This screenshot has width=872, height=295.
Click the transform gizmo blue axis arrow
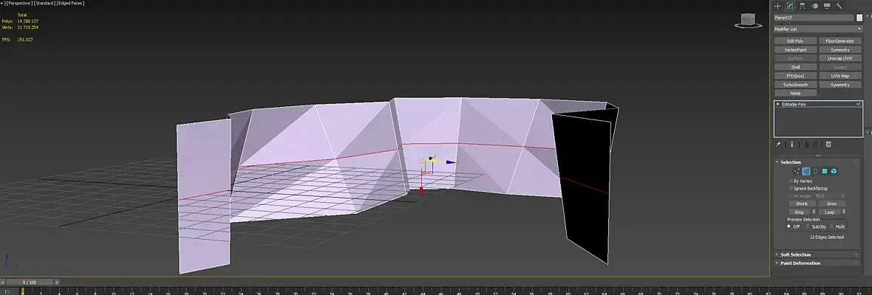click(x=451, y=162)
